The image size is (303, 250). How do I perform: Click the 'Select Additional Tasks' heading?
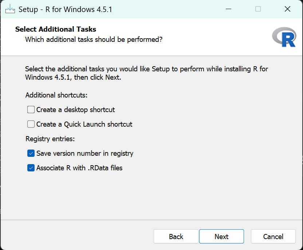click(56, 29)
